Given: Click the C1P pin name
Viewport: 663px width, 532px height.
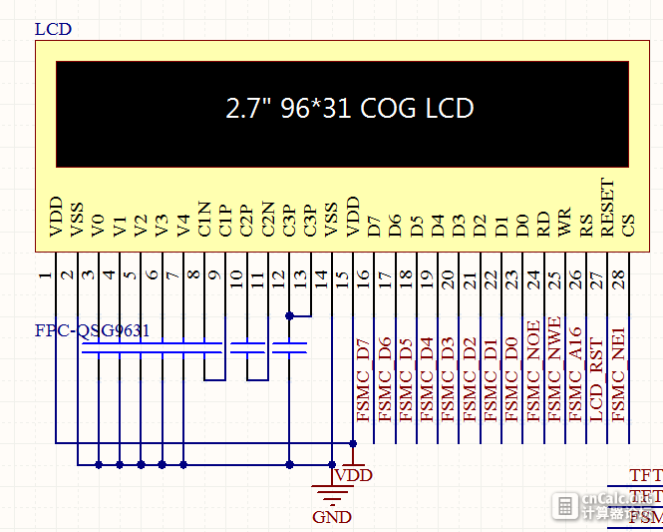Looking at the screenshot, I should point(225,221).
